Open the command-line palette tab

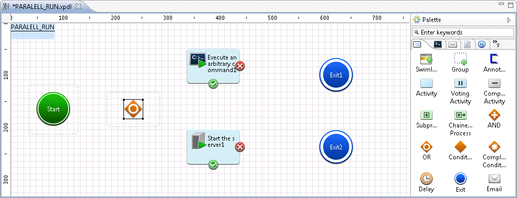pyautogui.click(x=438, y=44)
